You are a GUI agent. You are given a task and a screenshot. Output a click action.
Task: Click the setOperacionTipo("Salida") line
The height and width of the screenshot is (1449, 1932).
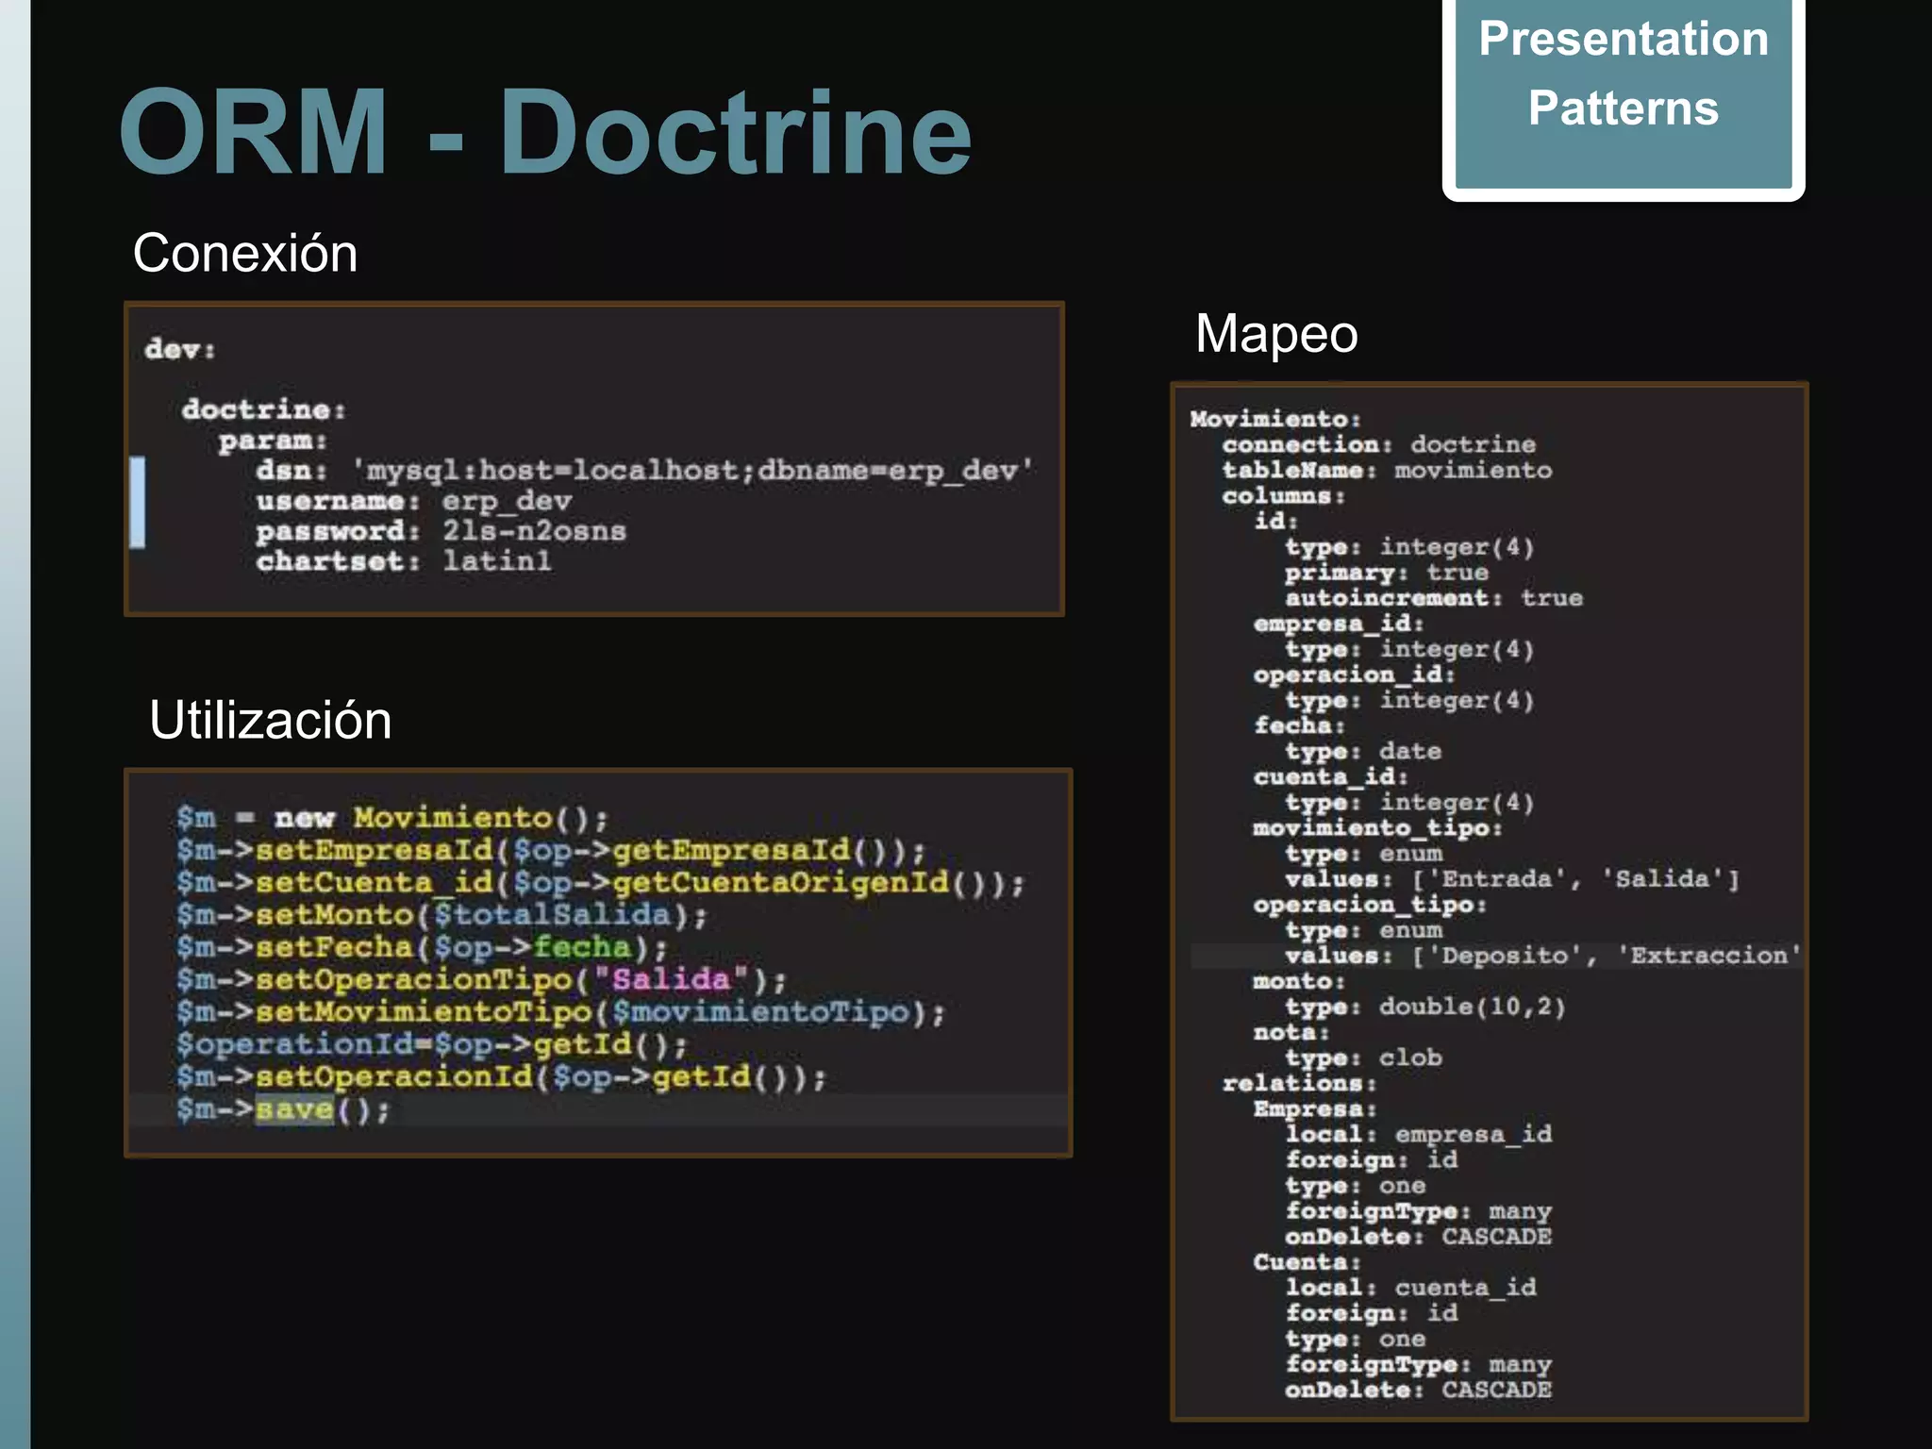pyautogui.click(x=481, y=979)
